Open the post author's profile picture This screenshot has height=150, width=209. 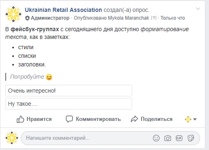pyautogui.click(x=13, y=14)
